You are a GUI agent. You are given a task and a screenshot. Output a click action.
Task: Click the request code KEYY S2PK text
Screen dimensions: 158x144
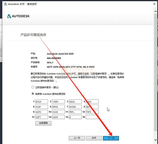71,67
